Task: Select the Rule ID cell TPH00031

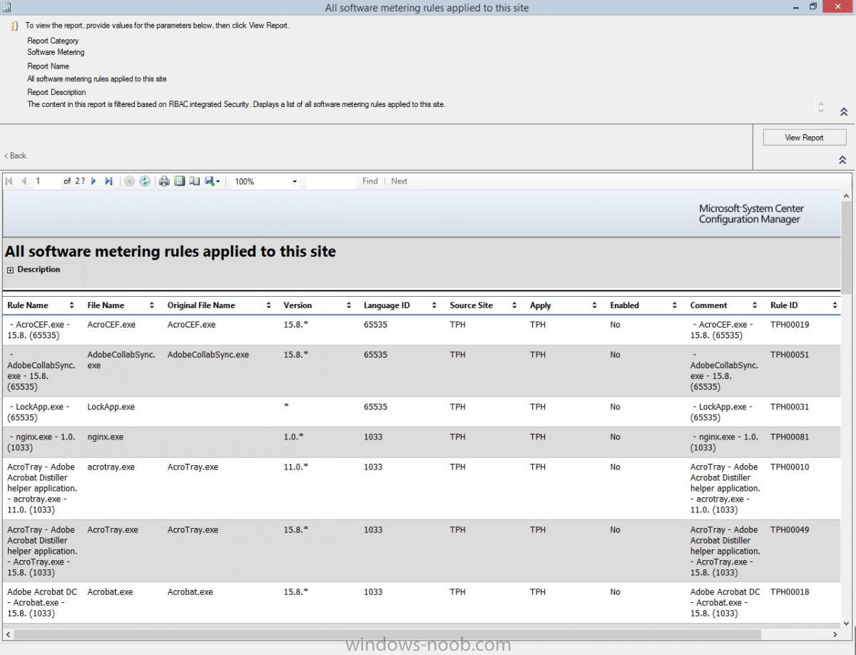Action: tap(790, 407)
